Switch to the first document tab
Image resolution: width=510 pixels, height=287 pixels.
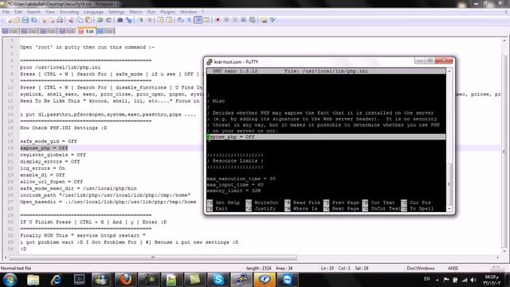10,31
